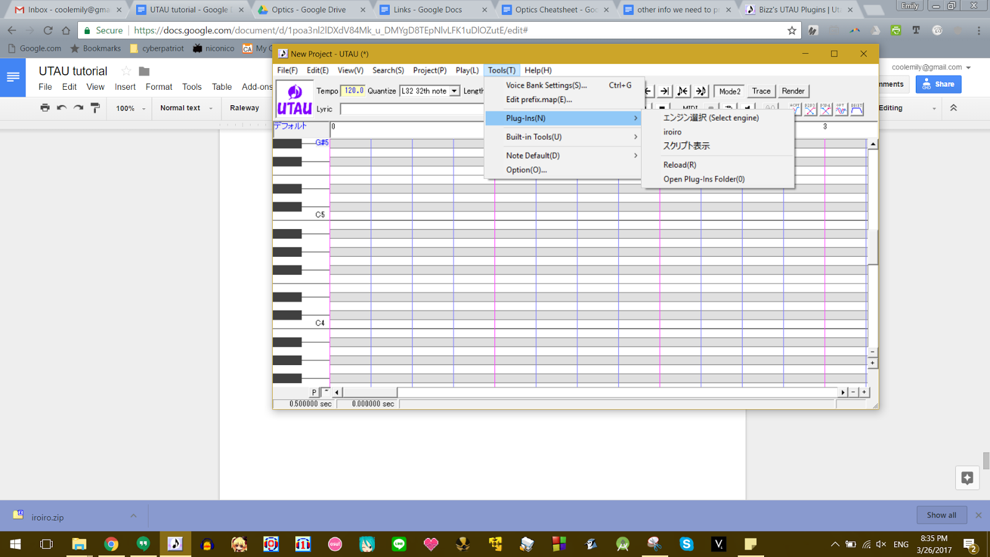Open the File(F) menu in UTAU
The image size is (990, 557).
(287, 71)
